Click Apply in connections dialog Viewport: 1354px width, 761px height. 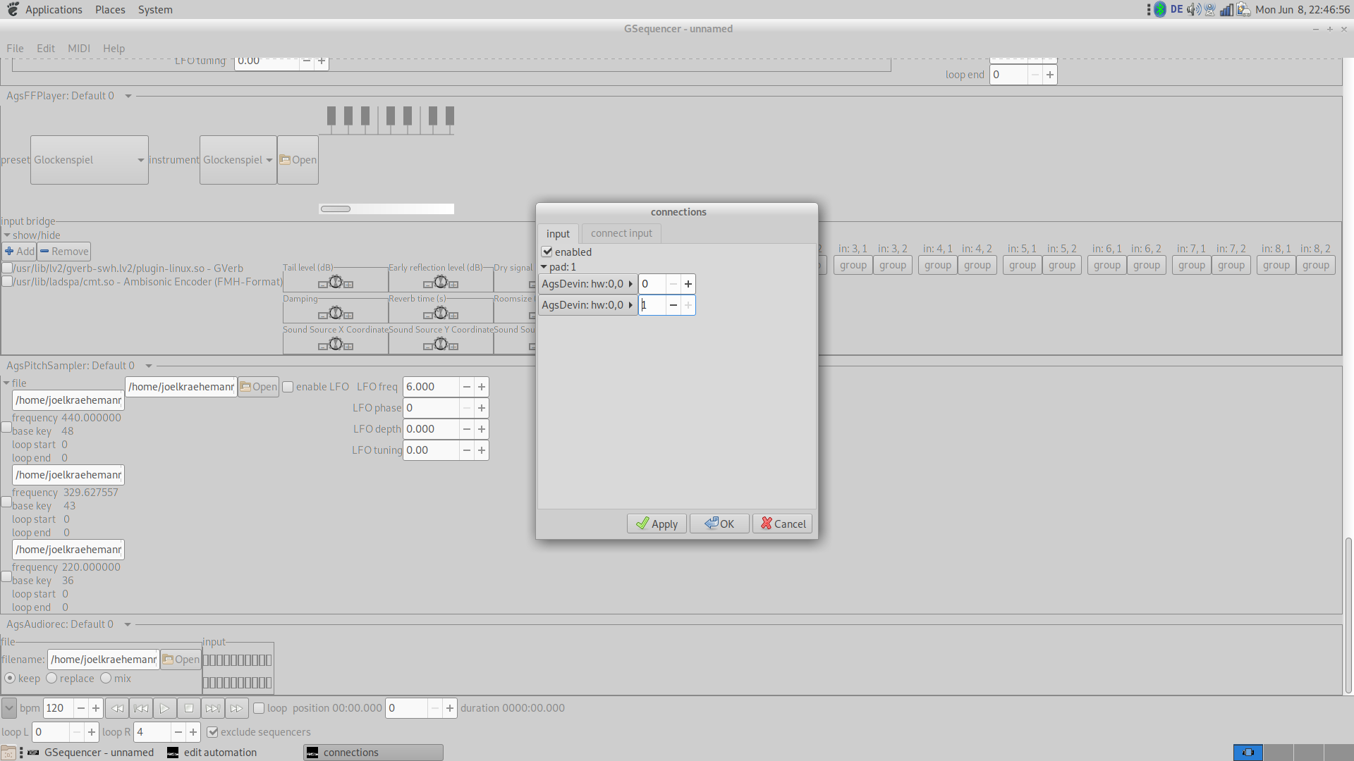pyautogui.click(x=657, y=524)
